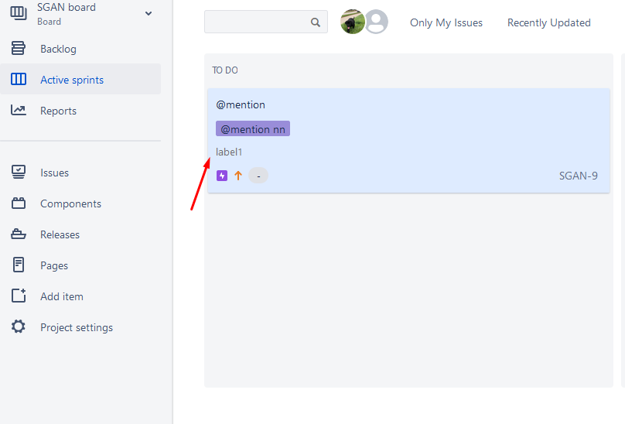Screen dimensions: 625x424
Task: Expand the SGAN board dropdown chevron
Action: click(149, 14)
